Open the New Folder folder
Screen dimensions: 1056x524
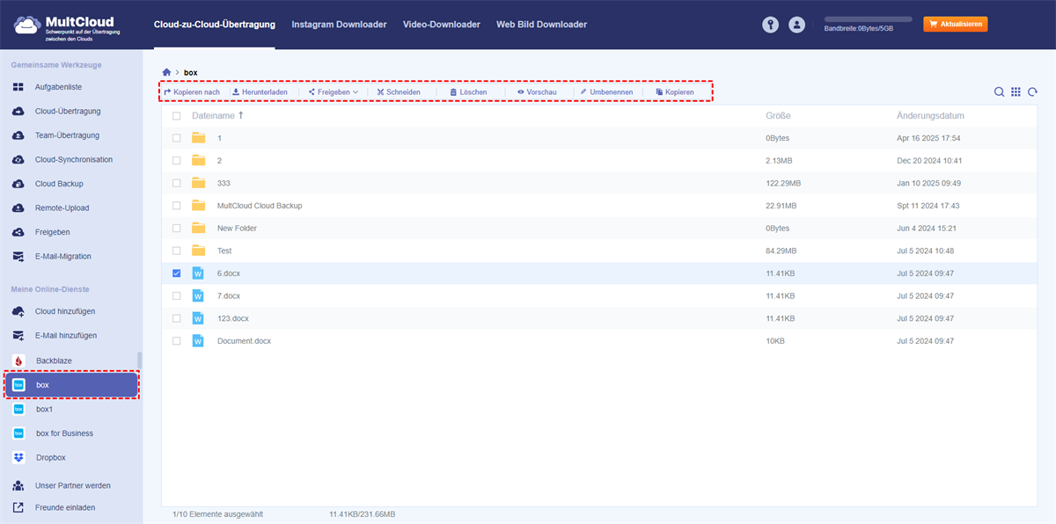click(237, 229)
